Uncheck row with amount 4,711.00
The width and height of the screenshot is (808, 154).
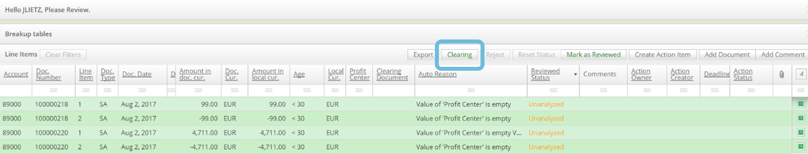(801, 133)
